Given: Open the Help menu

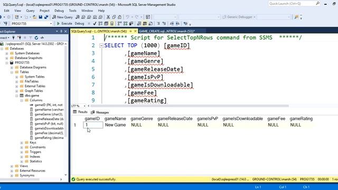Looking at the screenshot, I should point(101,11).
